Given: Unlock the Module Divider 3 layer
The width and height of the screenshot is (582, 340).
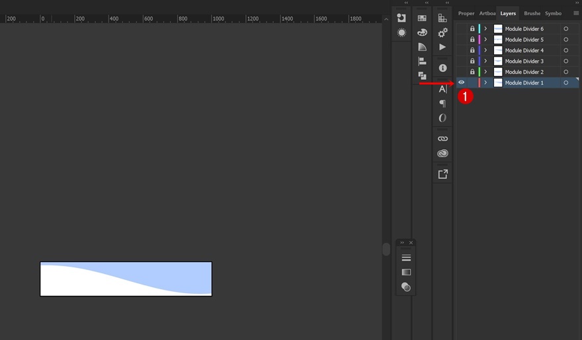Looking at the screenshot, I should (x=472, y=61).
